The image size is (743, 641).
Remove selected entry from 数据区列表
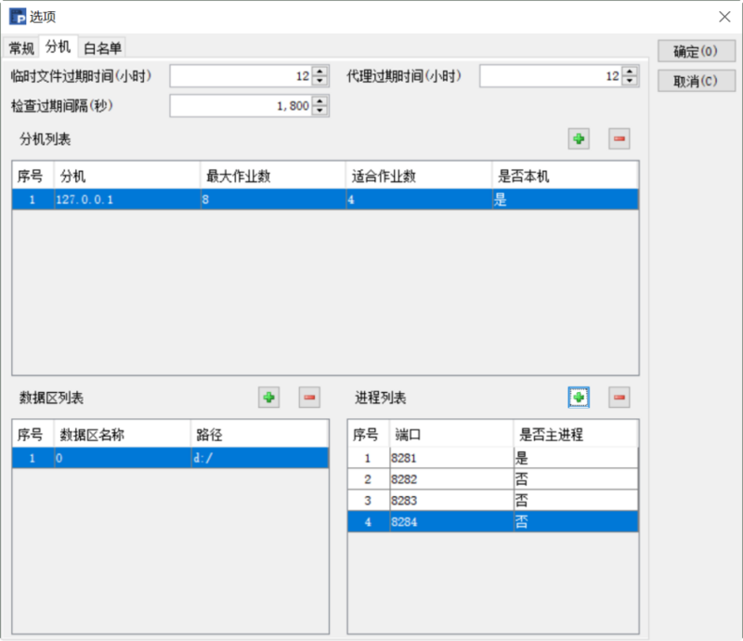(309, 398)
